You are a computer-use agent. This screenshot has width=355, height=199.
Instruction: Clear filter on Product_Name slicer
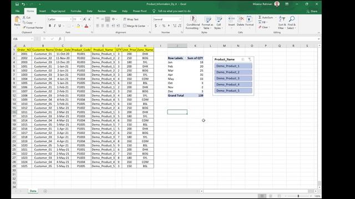pos(250,59)
